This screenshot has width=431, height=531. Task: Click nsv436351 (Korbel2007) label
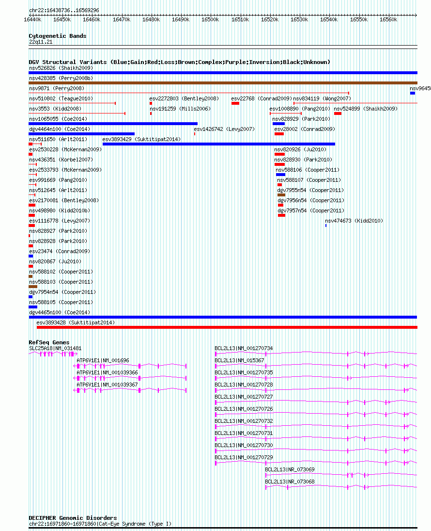61,160
